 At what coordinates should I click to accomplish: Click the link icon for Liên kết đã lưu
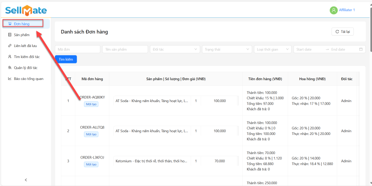point(10,46)
